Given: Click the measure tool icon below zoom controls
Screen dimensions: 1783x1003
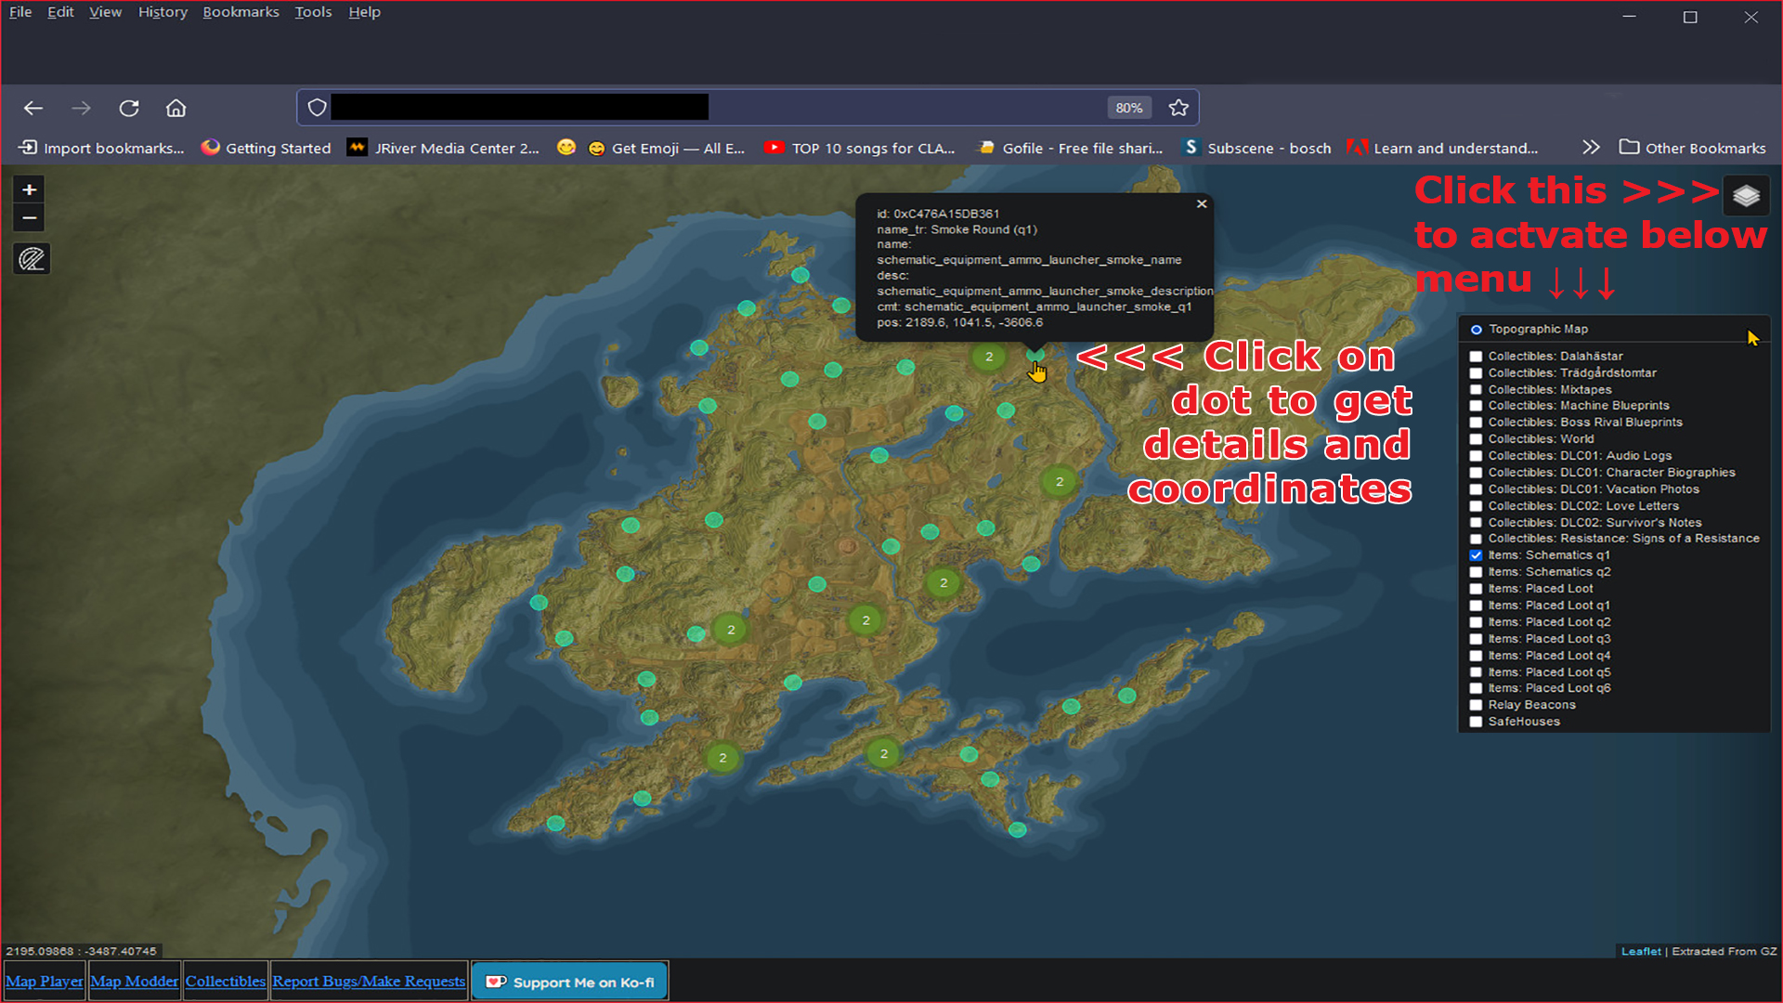Looking at the screenshot, I should [x=32, y=259].
